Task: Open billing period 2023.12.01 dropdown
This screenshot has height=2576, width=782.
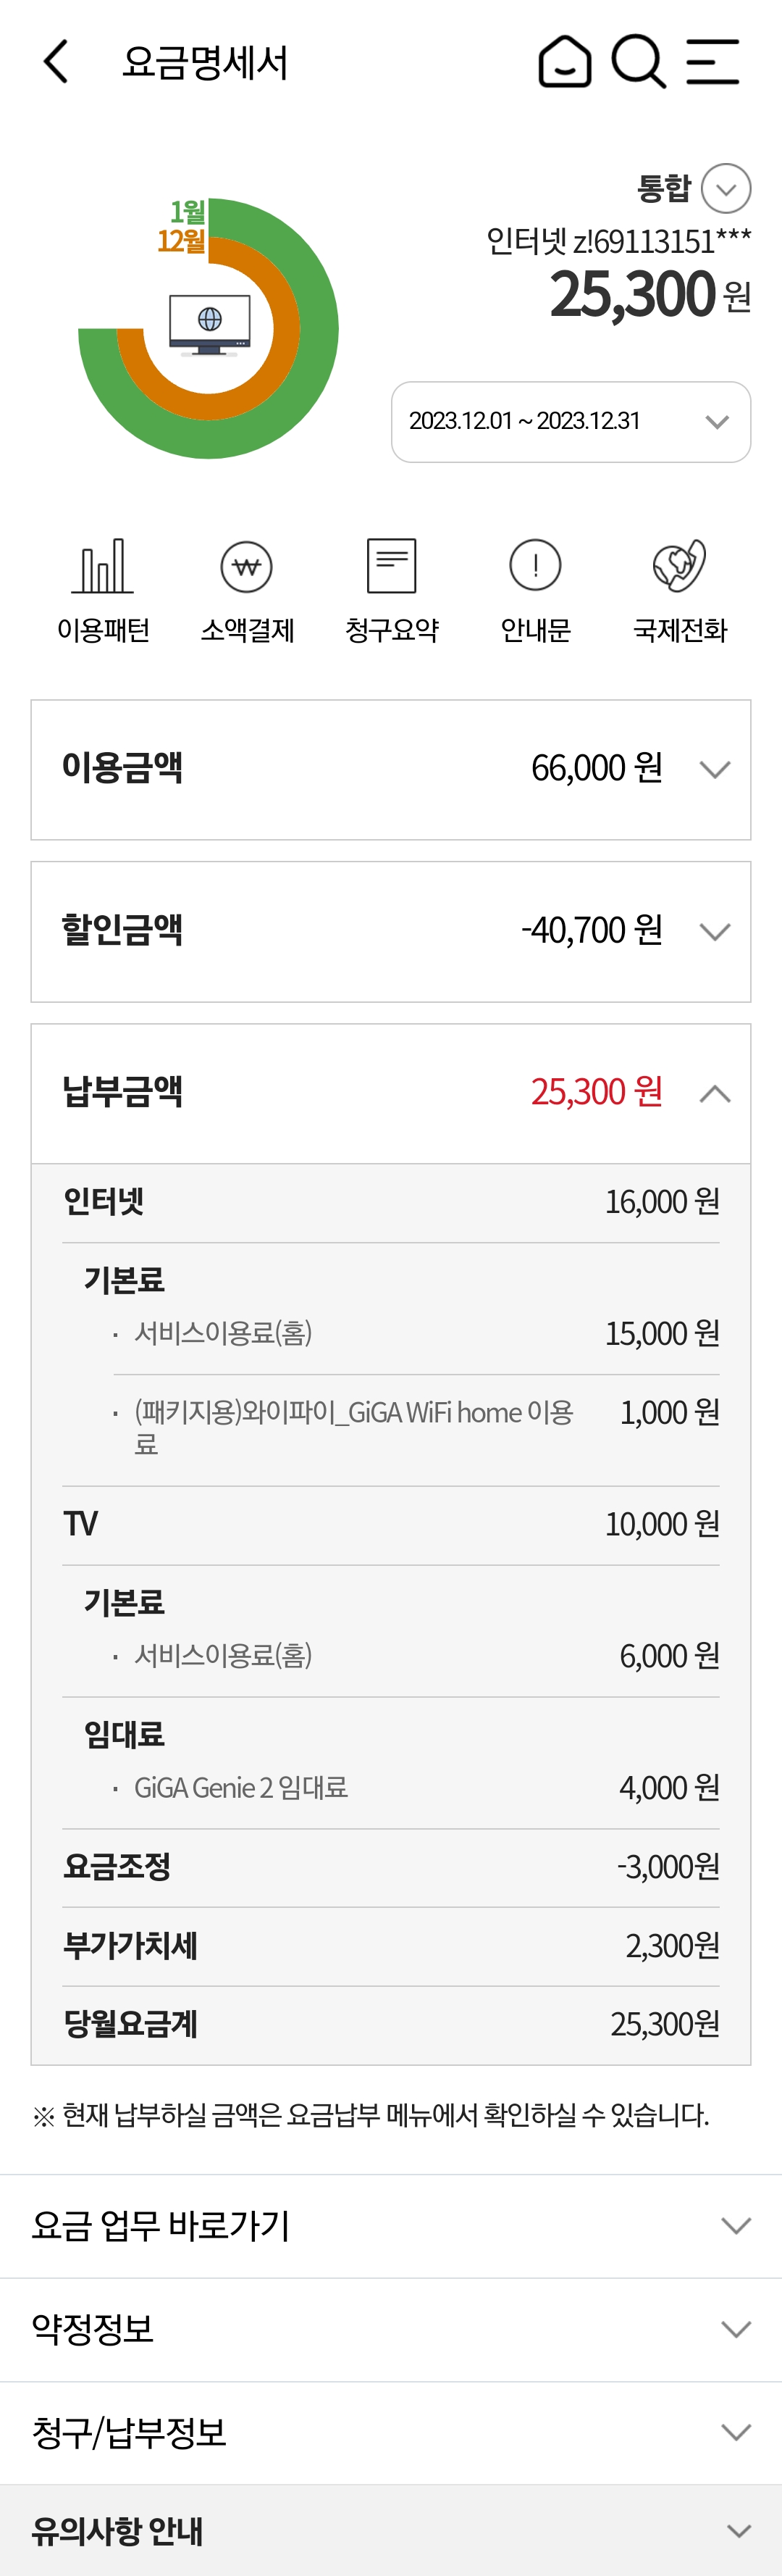Action: click(571, 422)
